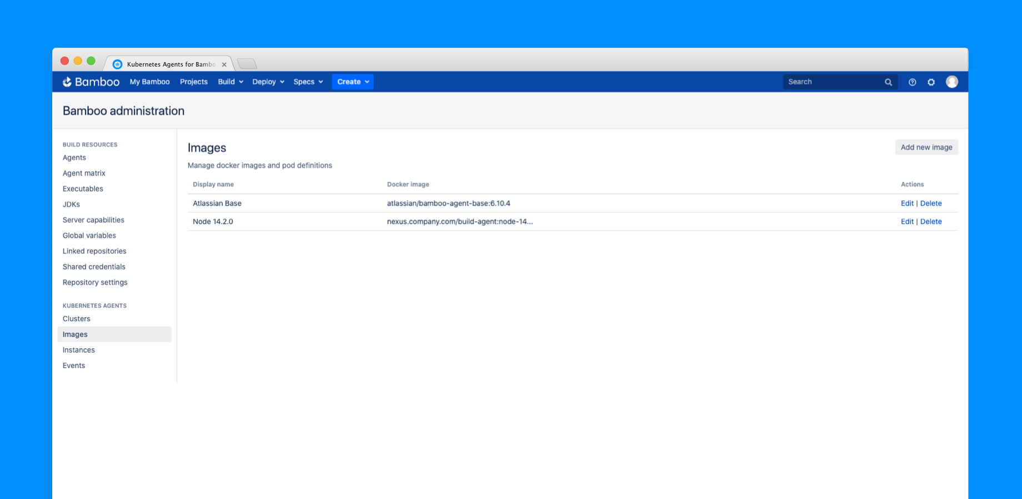Viewport: 1022px width, 499px height.
Task: Click the Atlassian Base display name
Action: 217,203
